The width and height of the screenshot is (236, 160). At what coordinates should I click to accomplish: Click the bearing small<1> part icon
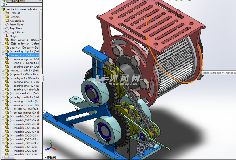(x=7, y=82)
